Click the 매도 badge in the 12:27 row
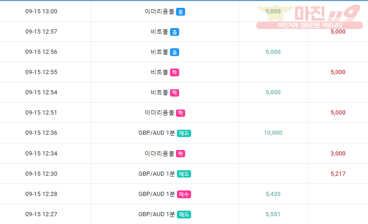 [x=184, y=215]
